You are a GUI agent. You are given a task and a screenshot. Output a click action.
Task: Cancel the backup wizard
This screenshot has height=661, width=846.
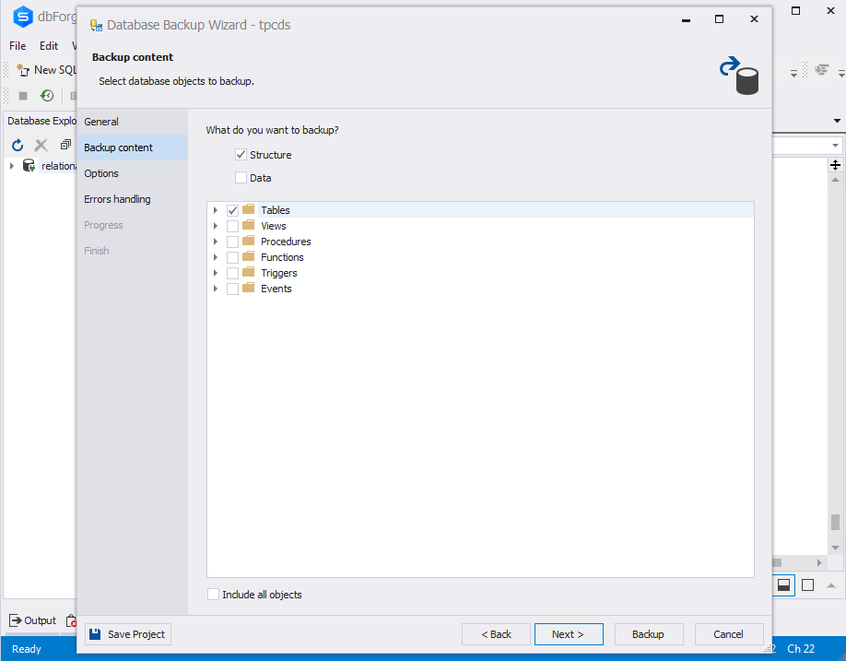coord(729,634)
